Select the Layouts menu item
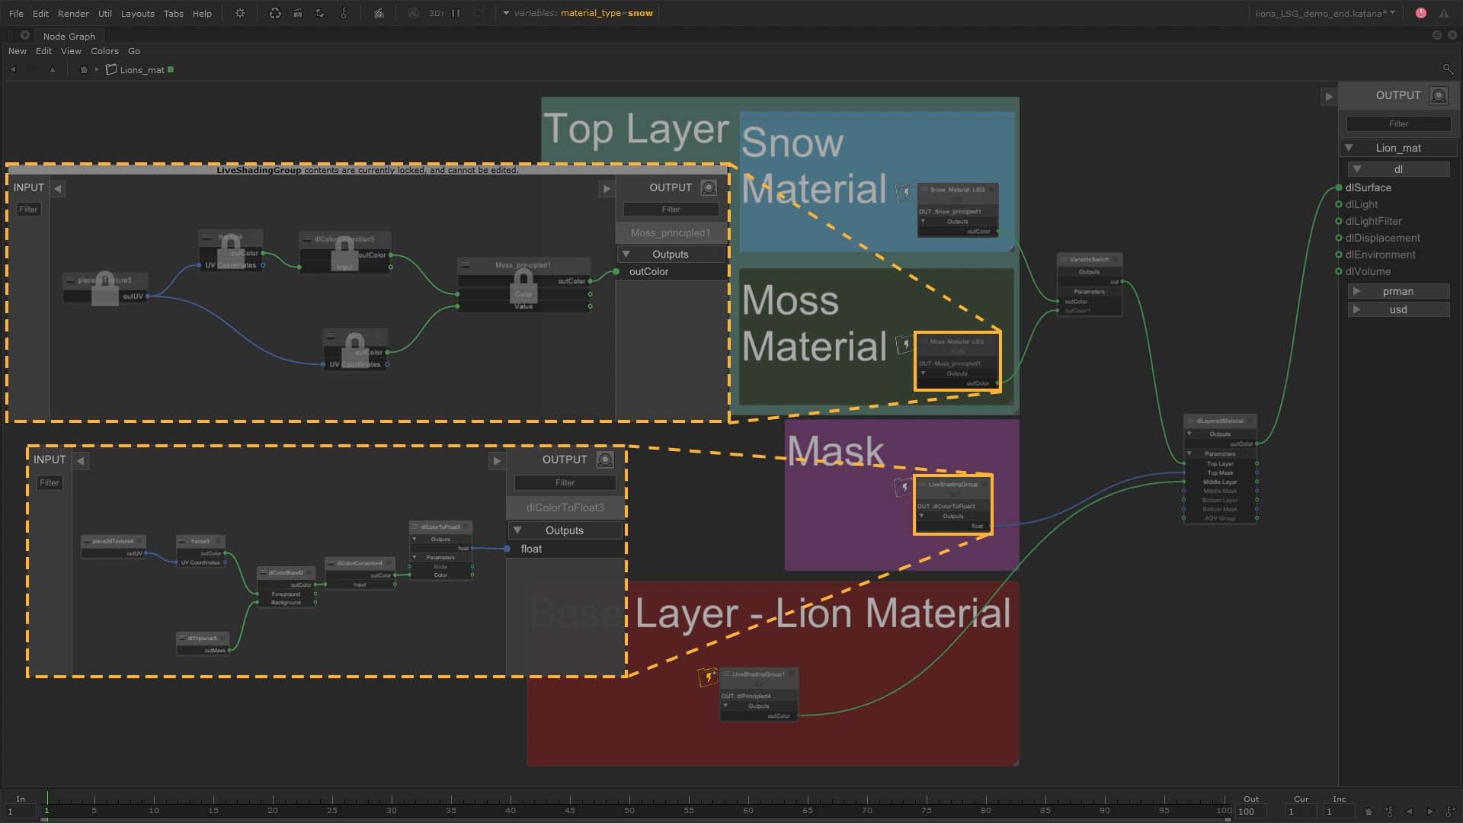Screen dimensions: 1463x823 pyautogui.click(x=136, y=12)
